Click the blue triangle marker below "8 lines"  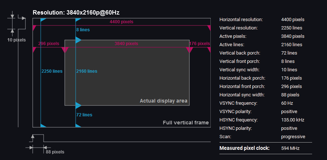coord(78,40)
